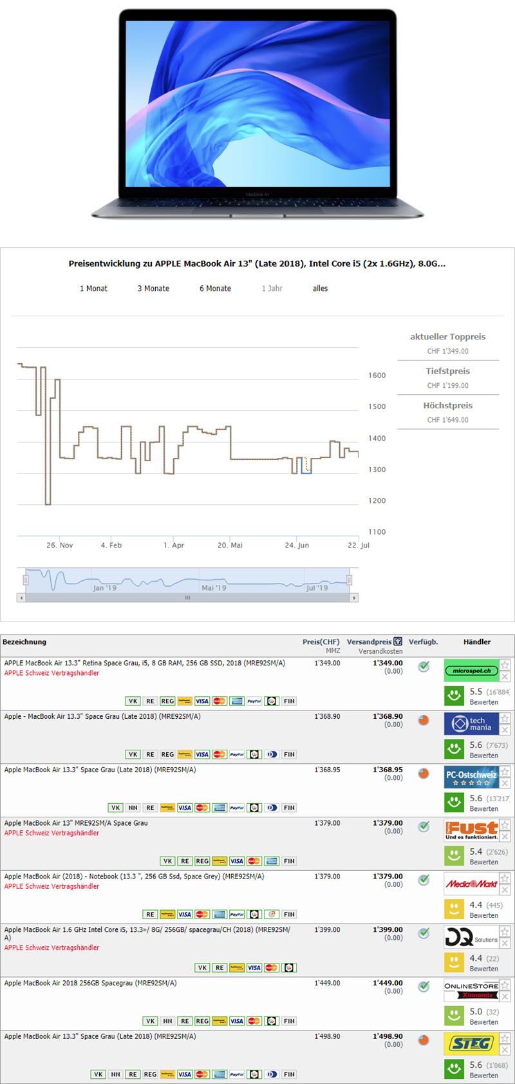Hide the MediaMarkt offer with its X icon
This screenshot has width=515, height=1084.
505,890
